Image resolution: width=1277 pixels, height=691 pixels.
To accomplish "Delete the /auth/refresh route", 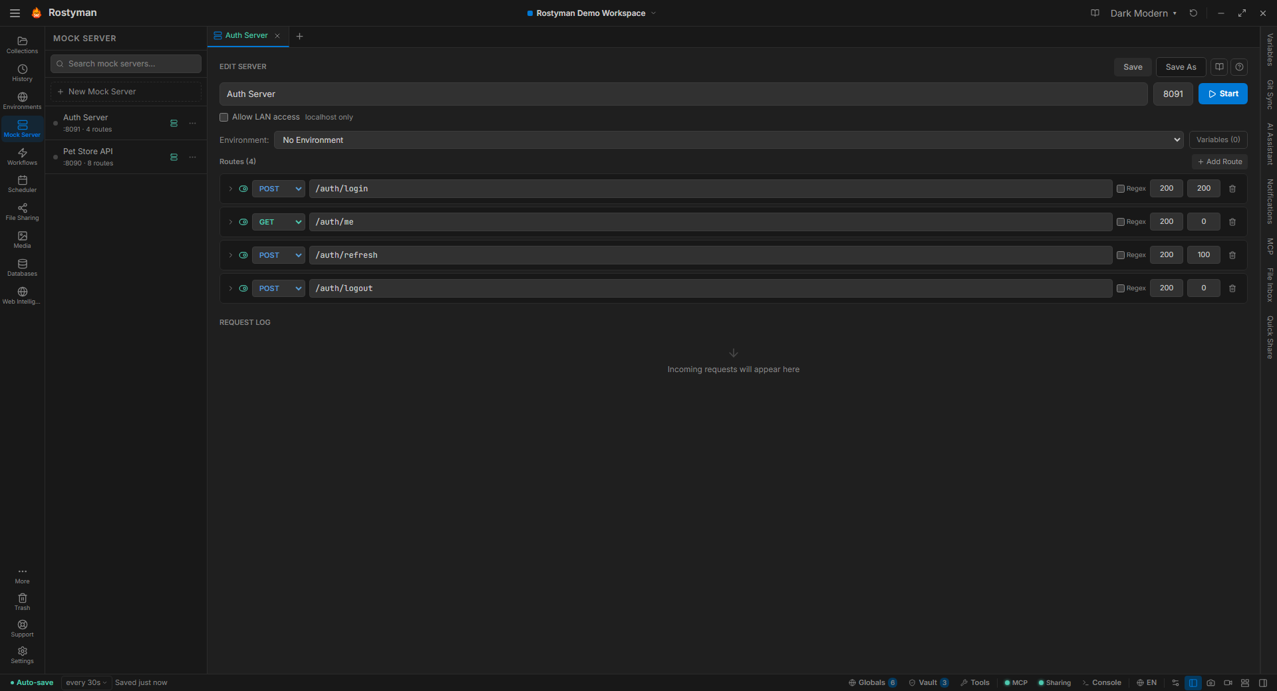I will point(1232,255).
